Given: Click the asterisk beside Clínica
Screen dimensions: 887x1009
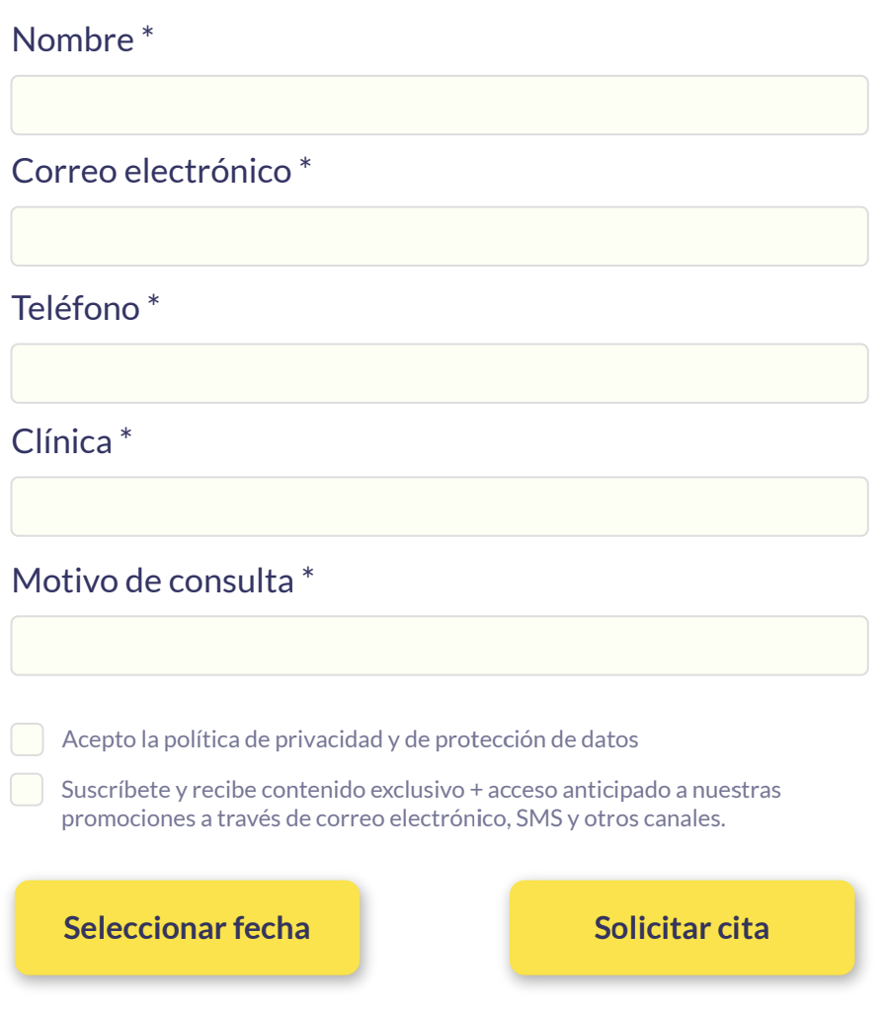Looking at the screenshot, I should 125,435.
